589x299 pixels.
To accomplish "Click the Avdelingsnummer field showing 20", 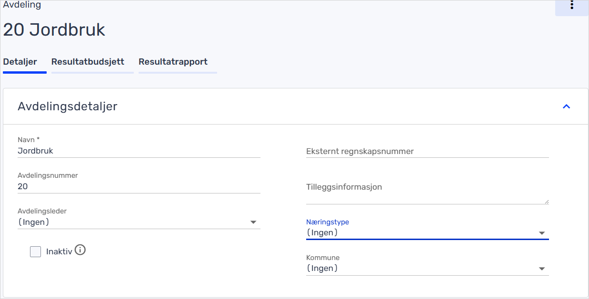I will 138,186.
